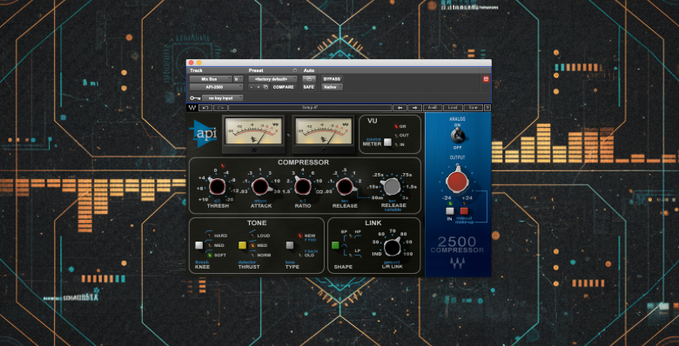Toggle the green SHAPE selector button
Image resolution: width=679 pixels, height=346 pixels.
point(335,246)
